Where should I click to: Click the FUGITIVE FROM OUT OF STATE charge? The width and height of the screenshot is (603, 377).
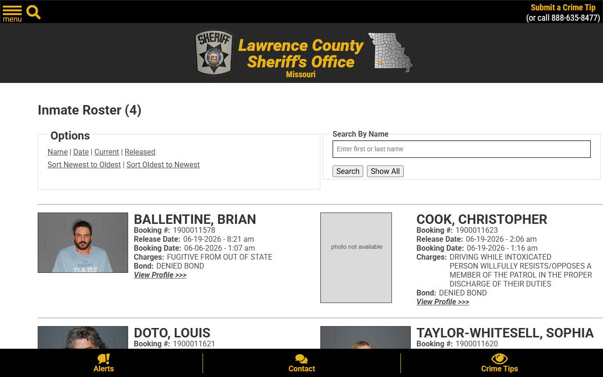[220, 257]
